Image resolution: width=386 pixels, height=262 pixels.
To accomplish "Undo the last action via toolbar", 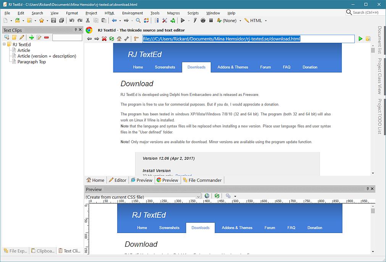I will (72, 21).
